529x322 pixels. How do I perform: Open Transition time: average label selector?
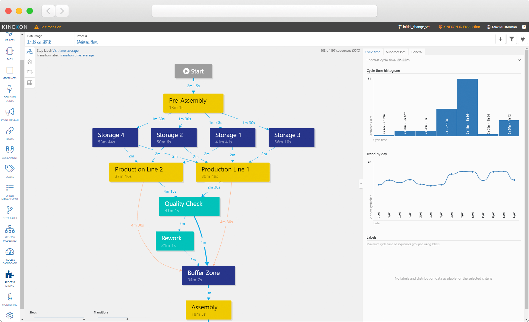click(x=77, y=55)
